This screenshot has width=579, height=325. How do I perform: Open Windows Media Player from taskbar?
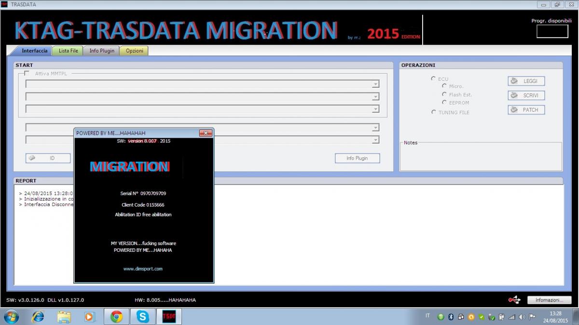[x=89, y=316]
